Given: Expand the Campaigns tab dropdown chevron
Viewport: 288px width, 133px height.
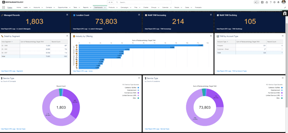Looking at the screenshot, I should [x=130, y=8].
